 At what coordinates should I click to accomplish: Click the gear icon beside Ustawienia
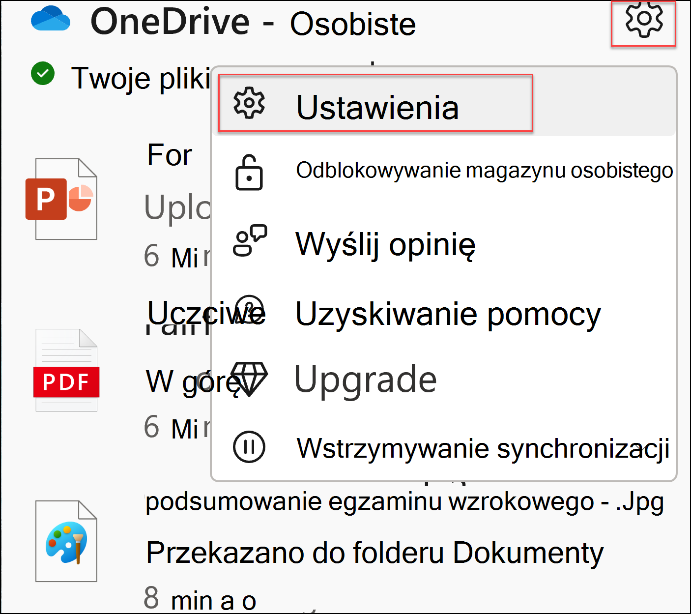point(249,103)
